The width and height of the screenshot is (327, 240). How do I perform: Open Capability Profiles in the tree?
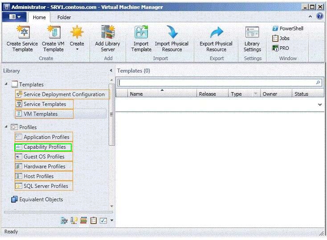point(43,147)
